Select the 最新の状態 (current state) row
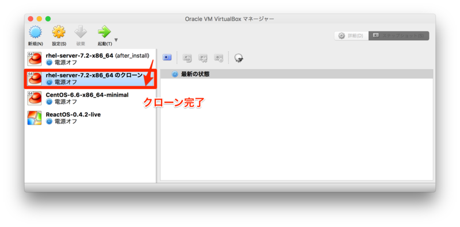The height and width of the screenshot is (227, 460). point(297,74)
